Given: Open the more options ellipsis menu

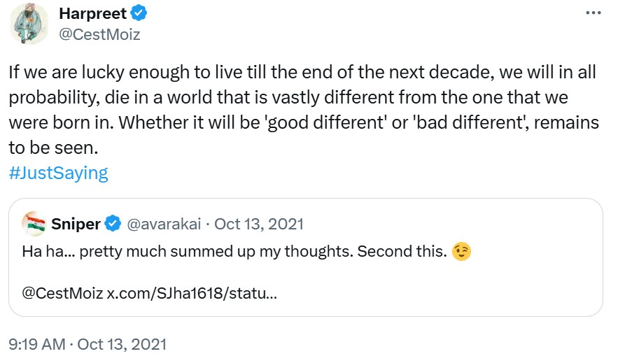Looking at the screenshot, I should click(x=592, y=14).
